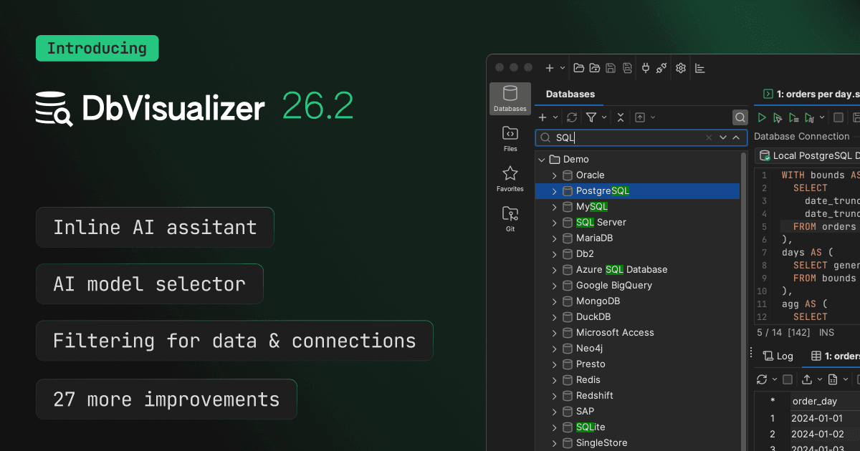860x451 pixels.
Task: Open the reload dropdown arrow in result toolbar
Action: 774,379
